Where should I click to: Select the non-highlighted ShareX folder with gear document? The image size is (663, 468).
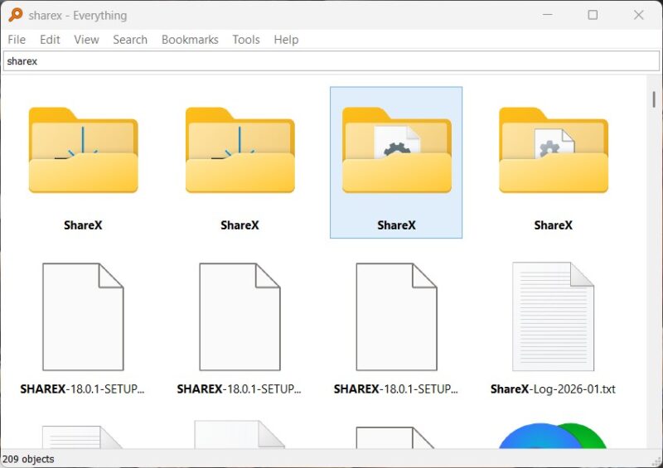tap(553, 150)
